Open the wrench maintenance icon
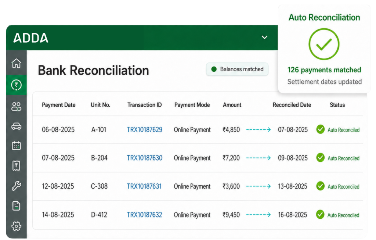 click(x=16, y=186)
